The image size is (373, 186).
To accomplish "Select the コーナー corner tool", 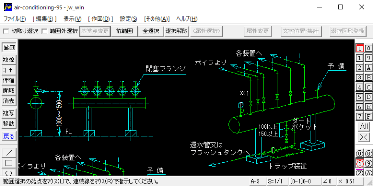I will coord(9,70).
